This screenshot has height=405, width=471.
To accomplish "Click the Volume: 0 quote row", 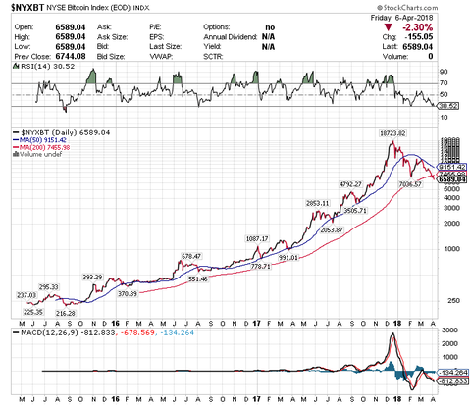I will 407,56.
